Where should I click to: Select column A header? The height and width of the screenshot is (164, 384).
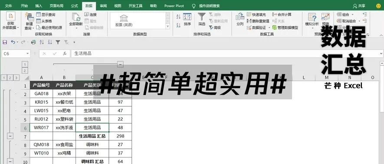pos(41,78)
